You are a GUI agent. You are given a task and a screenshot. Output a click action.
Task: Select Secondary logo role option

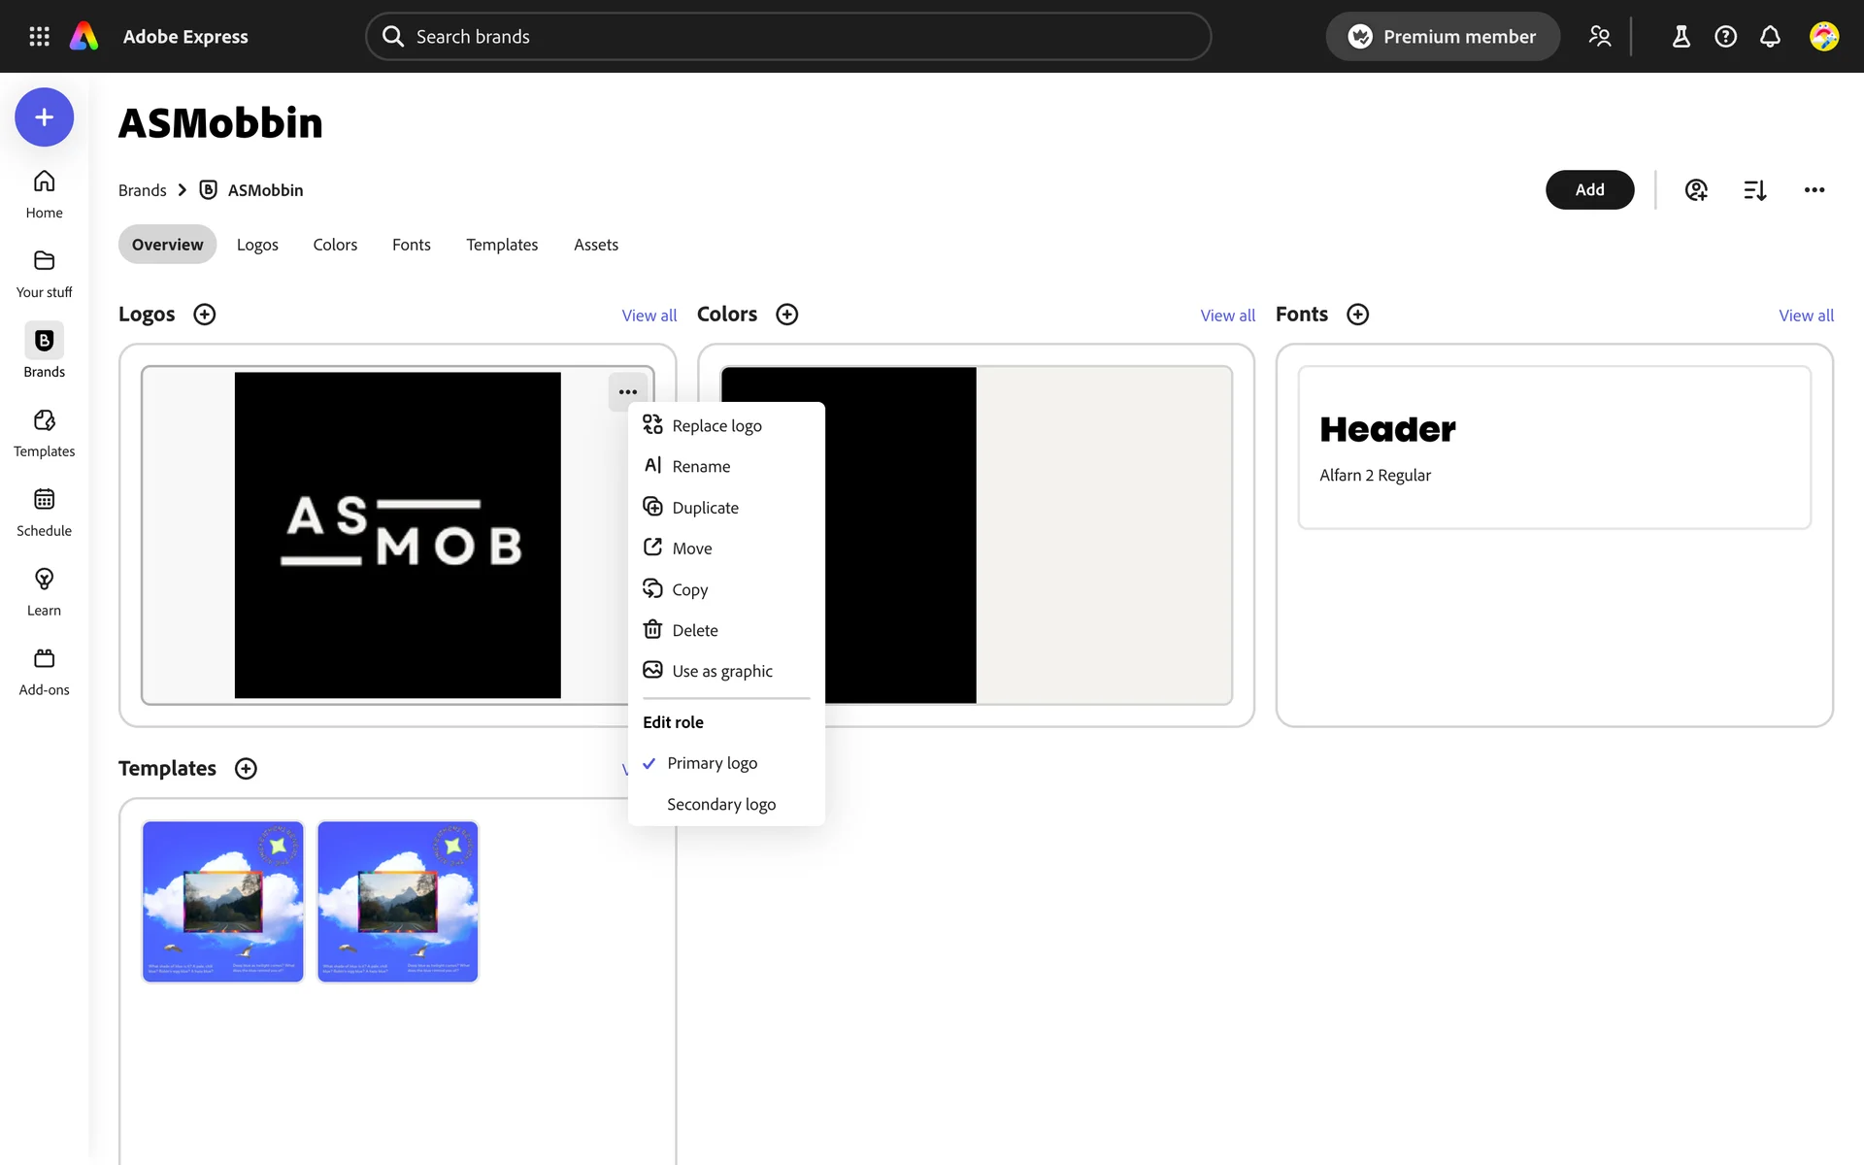[720, 804]
